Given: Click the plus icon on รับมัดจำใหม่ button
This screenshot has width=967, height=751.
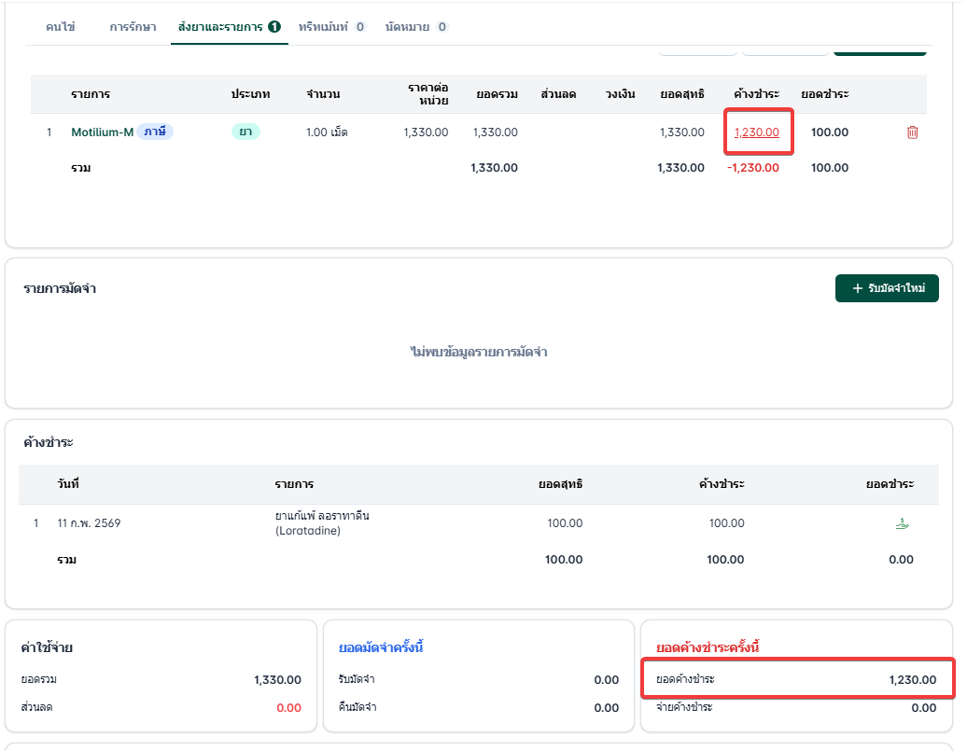Looking at the screenshot, I should coord(857,288).
